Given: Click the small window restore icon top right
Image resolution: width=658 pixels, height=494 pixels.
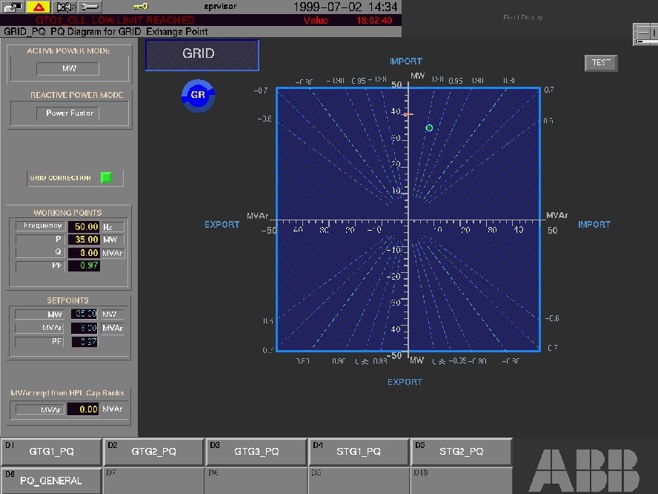Looking at the screenshot, I should (644, 33).
